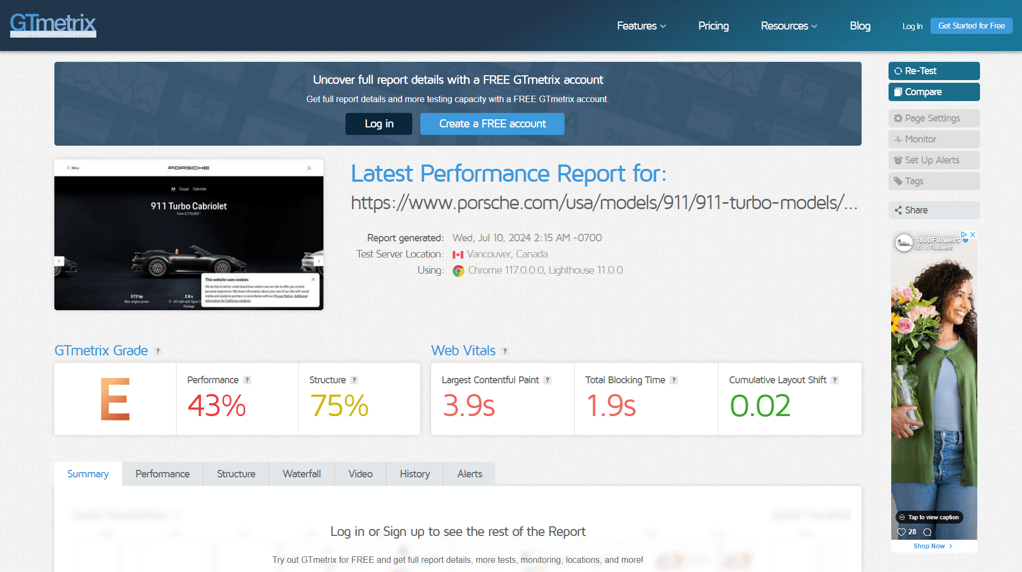The image size is (1022, 572).
Task: Click the Performance score help icon
Action: 247,380
